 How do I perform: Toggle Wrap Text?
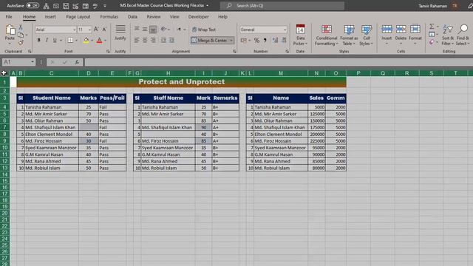coord(204,30)
